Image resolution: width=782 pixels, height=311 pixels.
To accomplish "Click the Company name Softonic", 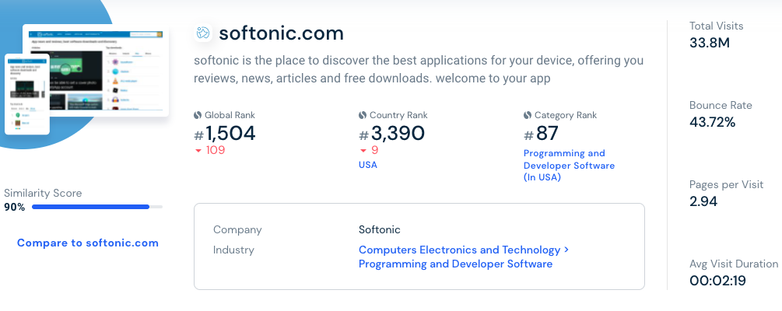I will tap(380, 230).
